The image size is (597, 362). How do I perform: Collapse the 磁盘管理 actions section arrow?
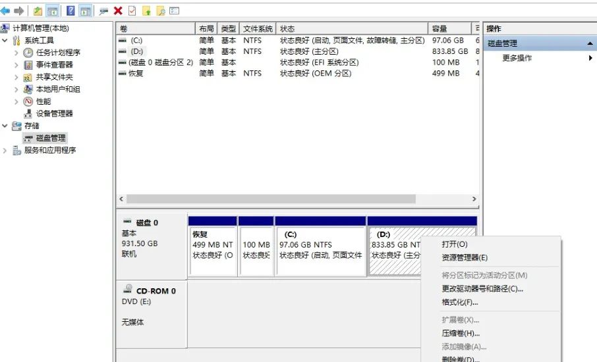point(590,43)
